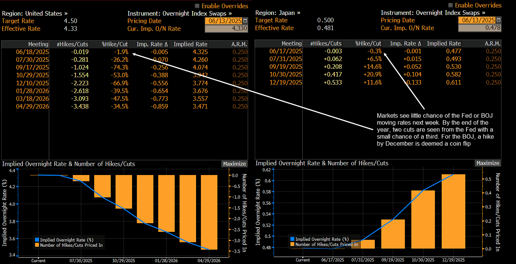This screenshot has width=516, height=264.
Task: Open the calendar icon beside Japan Pricing Date
Action: coord(498,20)
